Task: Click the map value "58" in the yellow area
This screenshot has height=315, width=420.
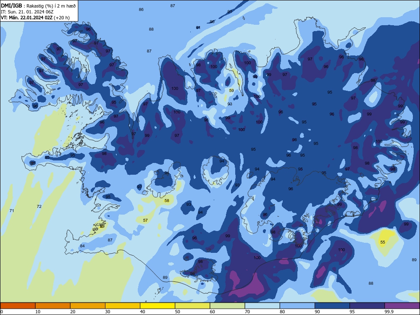Action: click(x=167, y=200)
